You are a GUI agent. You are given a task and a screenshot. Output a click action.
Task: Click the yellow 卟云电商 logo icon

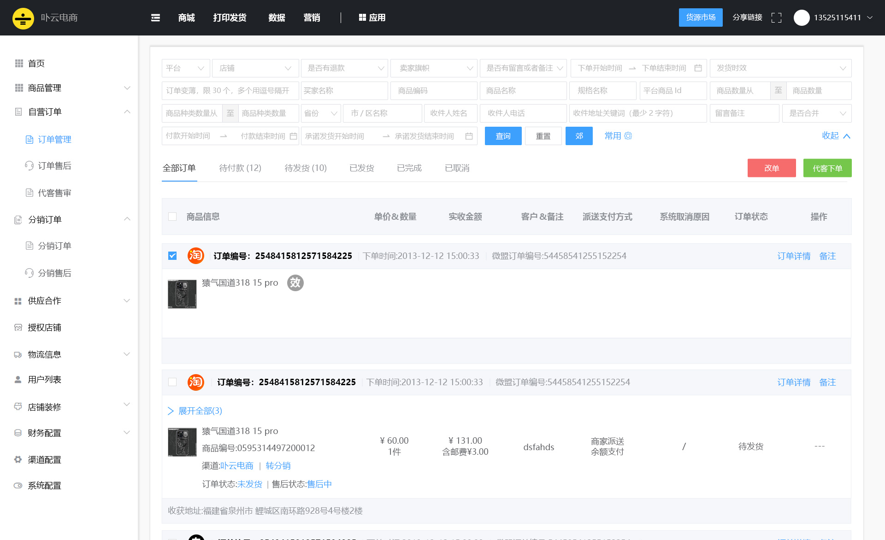23,18
